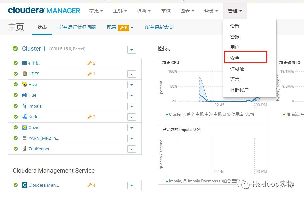Open the ZooKeeper actions dropdown
Screen dimensions: 304x198
[132, 149]
